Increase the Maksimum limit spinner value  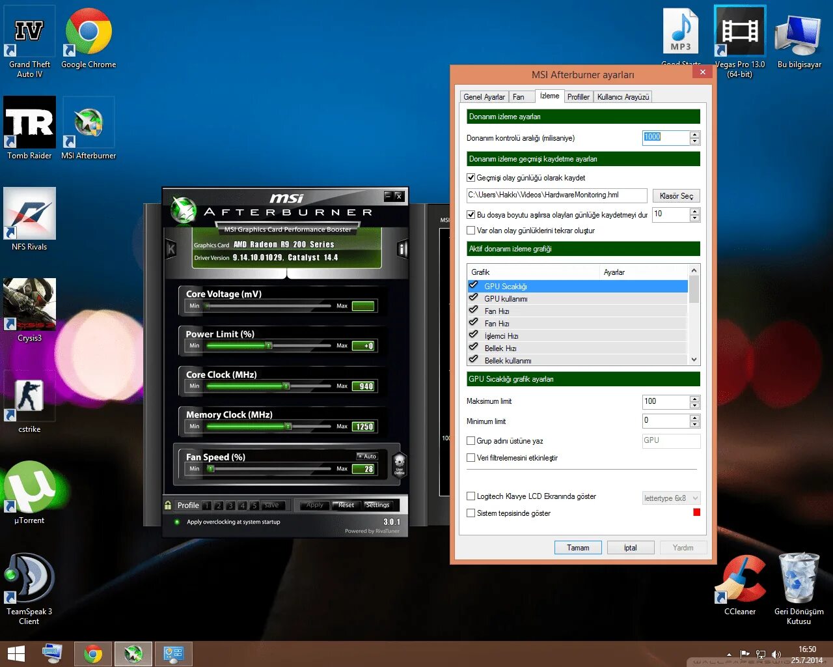695,399
